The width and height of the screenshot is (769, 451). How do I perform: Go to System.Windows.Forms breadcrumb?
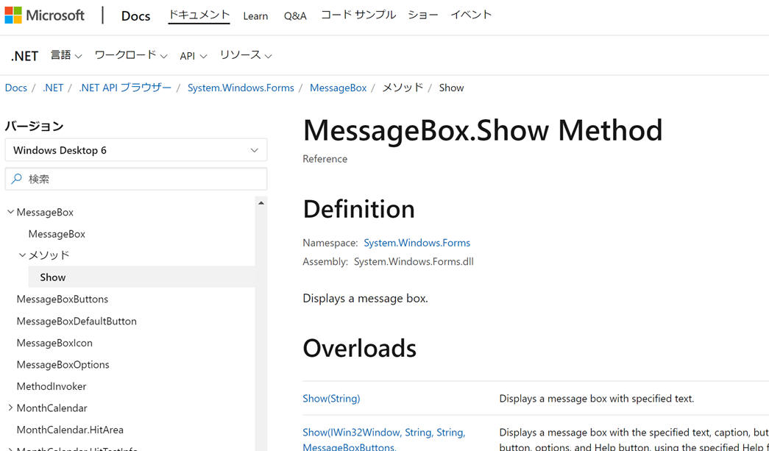pos(241,88)
